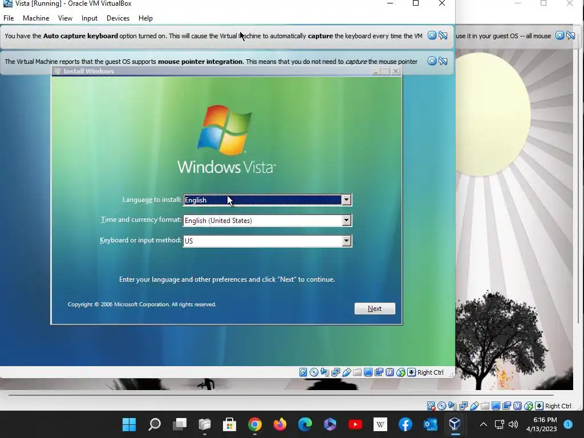Suppress future Auto capture keyboard messages icon
Image resolution: width=584 pixels, height=438 pixels.
coord(443,35)
